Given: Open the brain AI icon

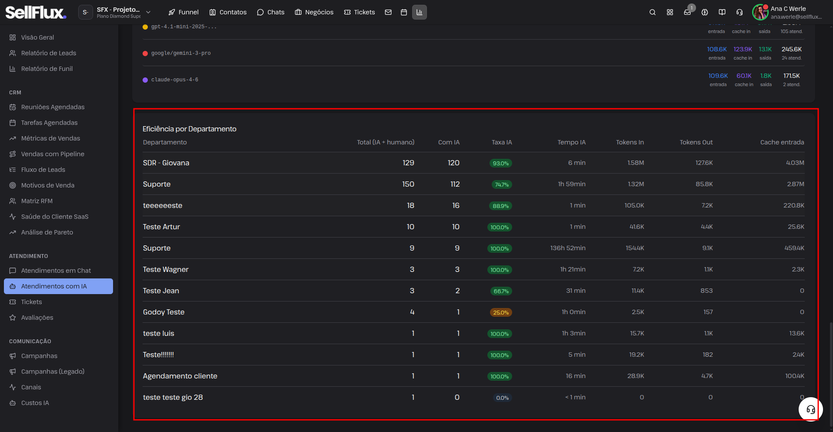Looking at the screenshot, I should pyautogui.click(x=705, y=12).
